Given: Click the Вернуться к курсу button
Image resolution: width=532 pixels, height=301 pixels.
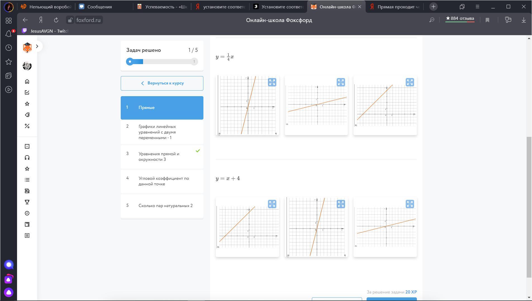Looking at the screenshot, I should (162, 83).
